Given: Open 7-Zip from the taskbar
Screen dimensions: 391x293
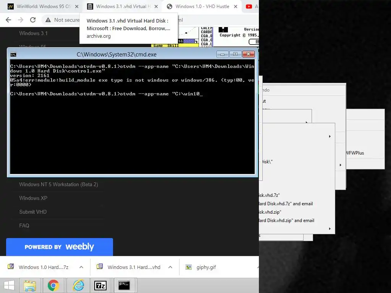Looking at the screenshot, I should pyautogui.click(x=100, y=285).
